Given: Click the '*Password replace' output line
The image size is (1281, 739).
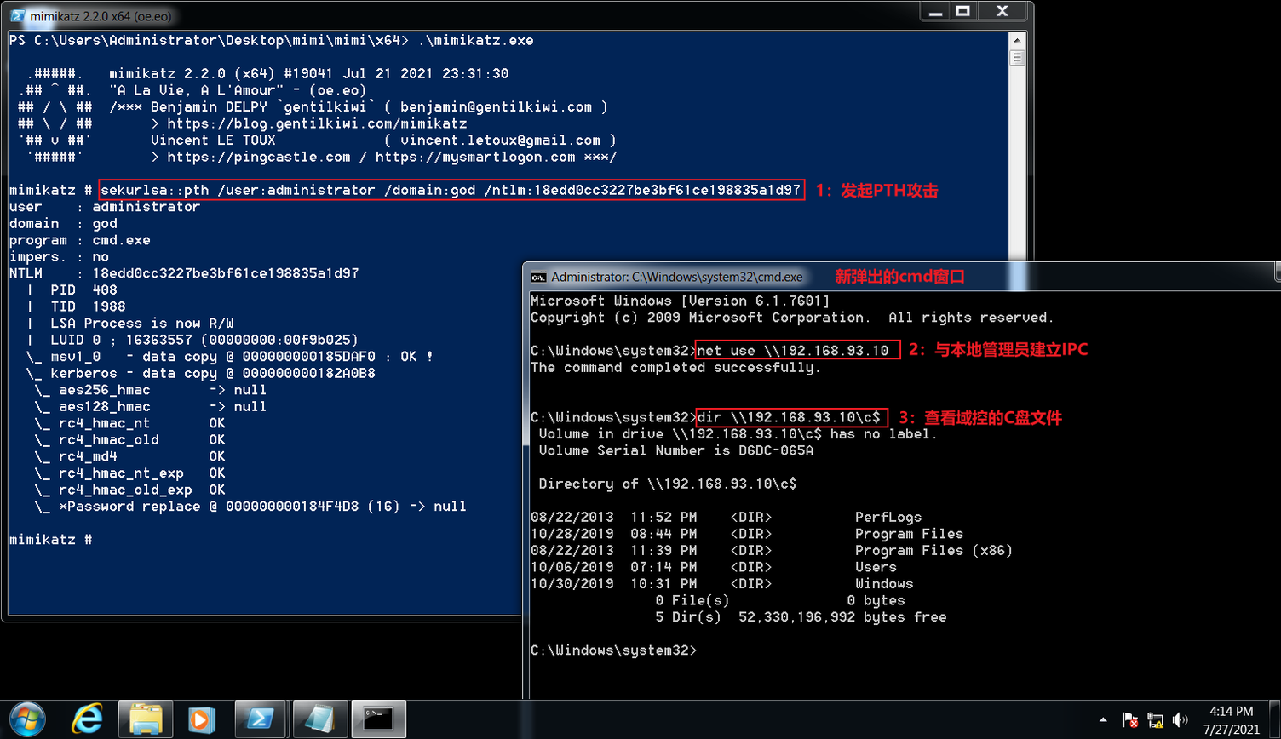Looking at the screenshot, I should 250,507.
